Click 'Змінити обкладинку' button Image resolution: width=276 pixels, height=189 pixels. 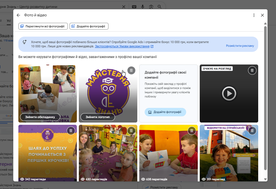(40, 117)
